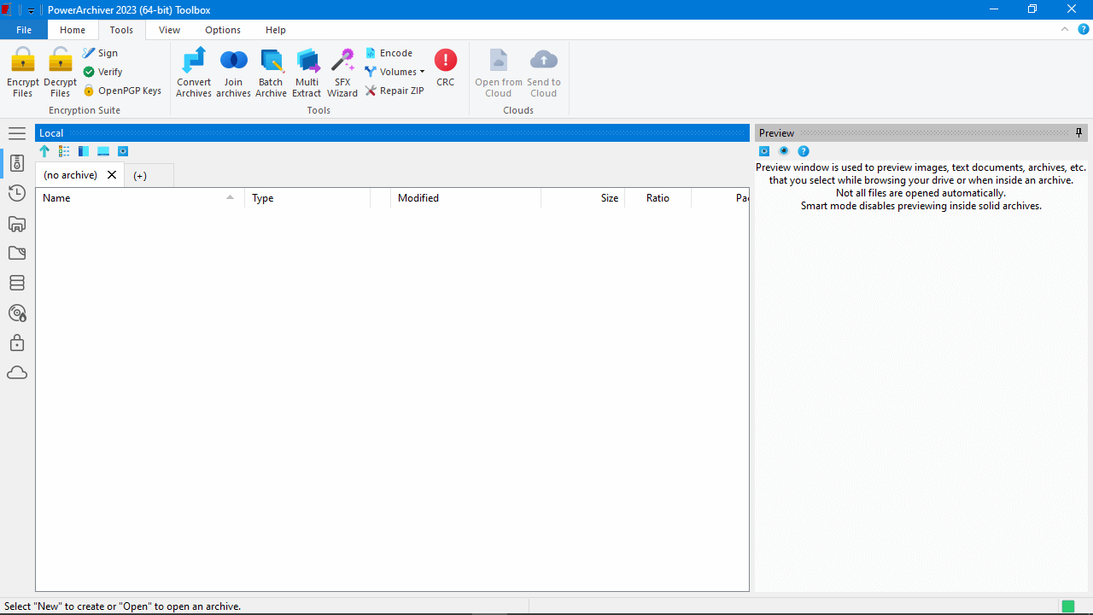
Task: Click the Verify option
Action: 103,72
